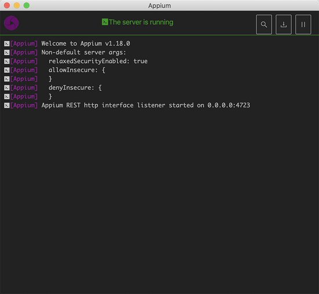
Task: Click the 'Welcome to Appium v1.18.0' log text
Action: point(86,43)
